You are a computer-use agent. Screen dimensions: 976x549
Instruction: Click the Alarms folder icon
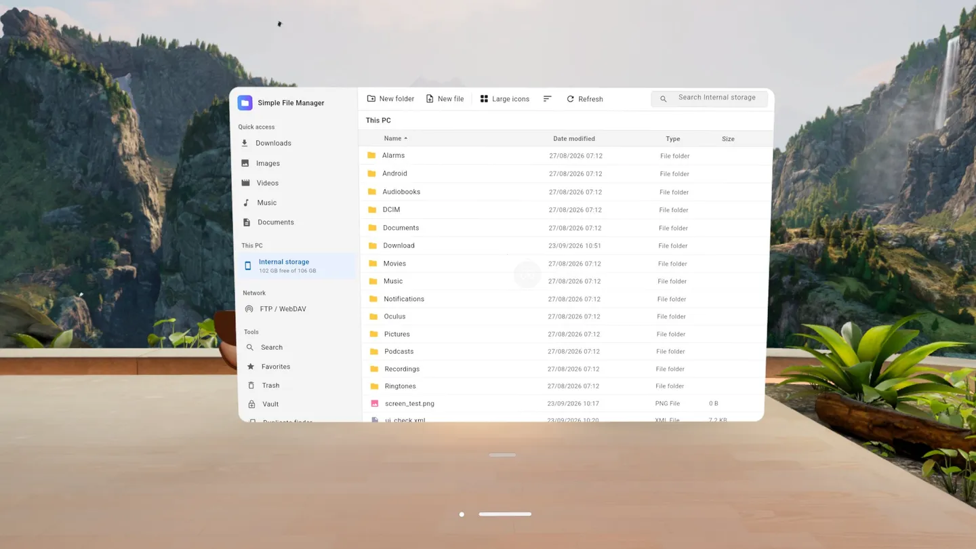tap(371, 155)
